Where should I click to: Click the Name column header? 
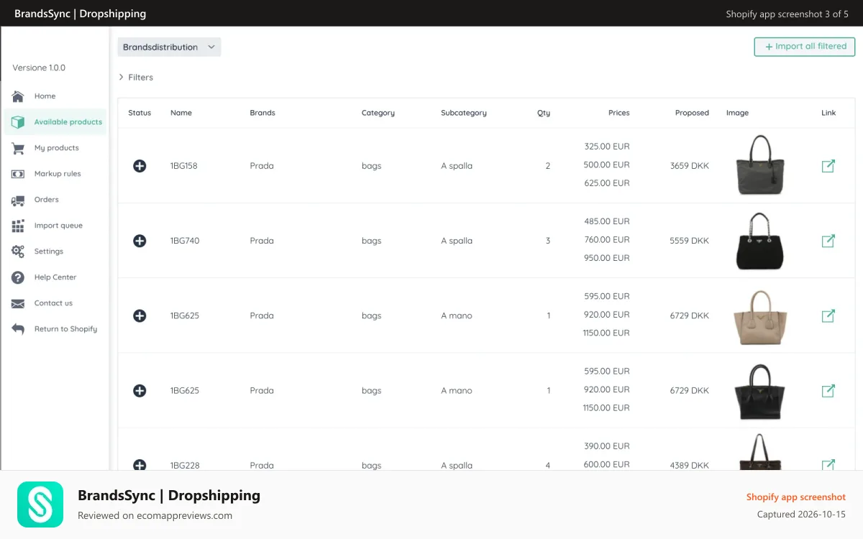point(181,113)
